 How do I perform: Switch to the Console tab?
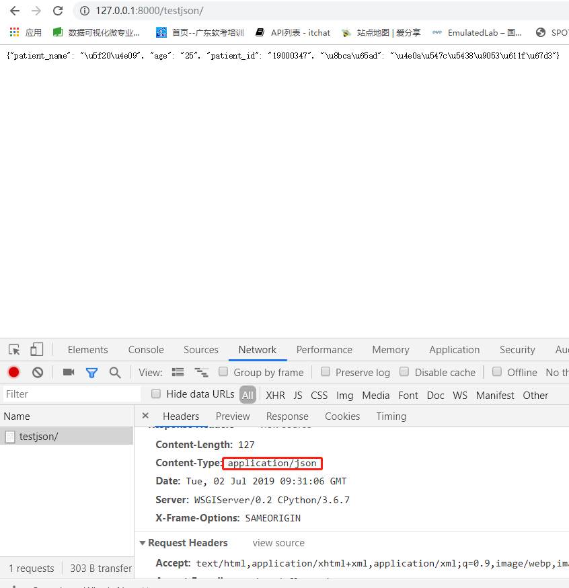click(x=145, y=349)
